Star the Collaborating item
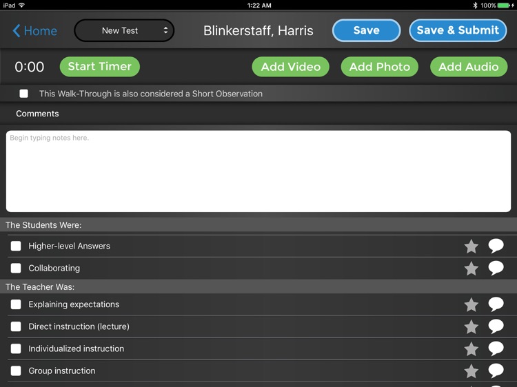Screen dimensions: 517x387 472,268
